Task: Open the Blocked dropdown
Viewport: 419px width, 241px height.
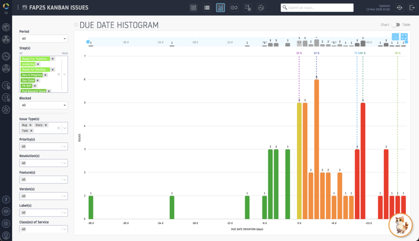Action: pos(43,105)
